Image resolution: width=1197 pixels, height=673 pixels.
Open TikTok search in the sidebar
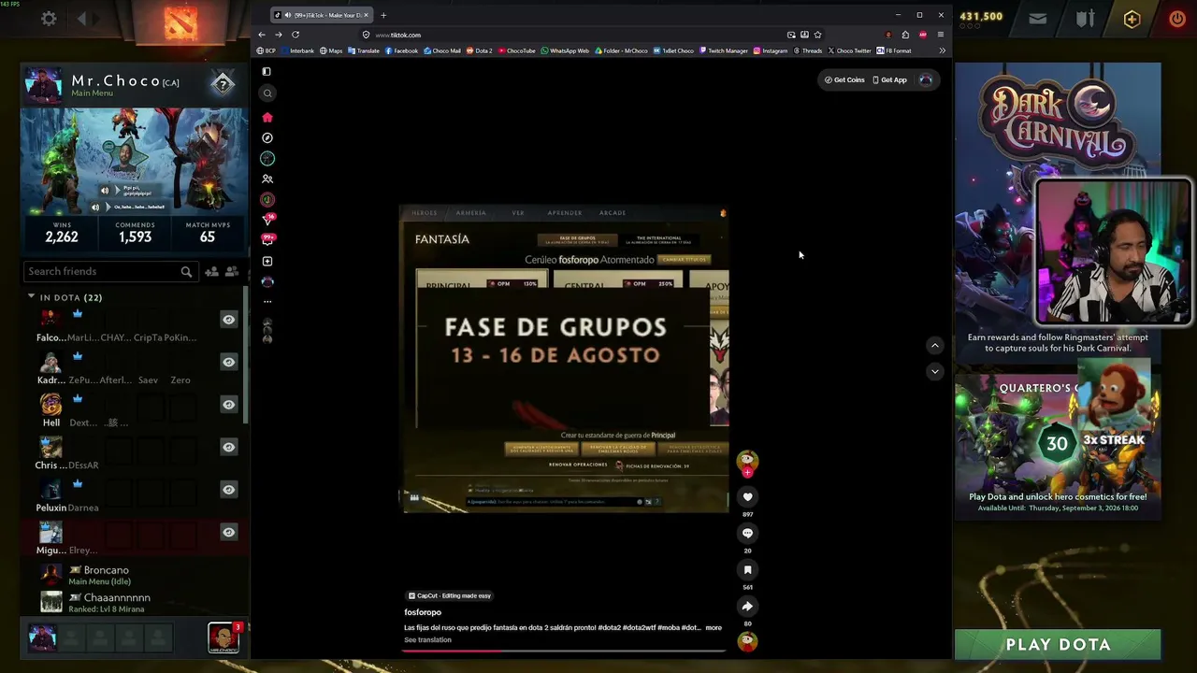coord(267,93)
